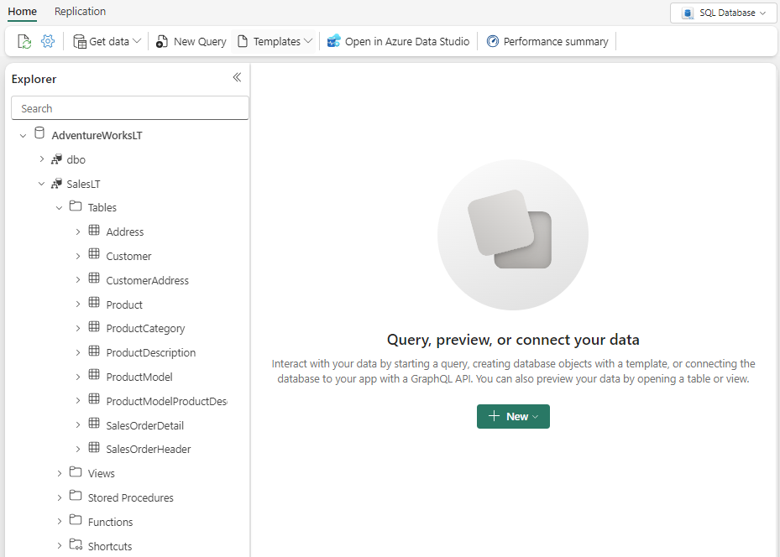The image size is (780, 557).
Task: Expand the Shortcuts folder chevron
Action: (60, 546)
